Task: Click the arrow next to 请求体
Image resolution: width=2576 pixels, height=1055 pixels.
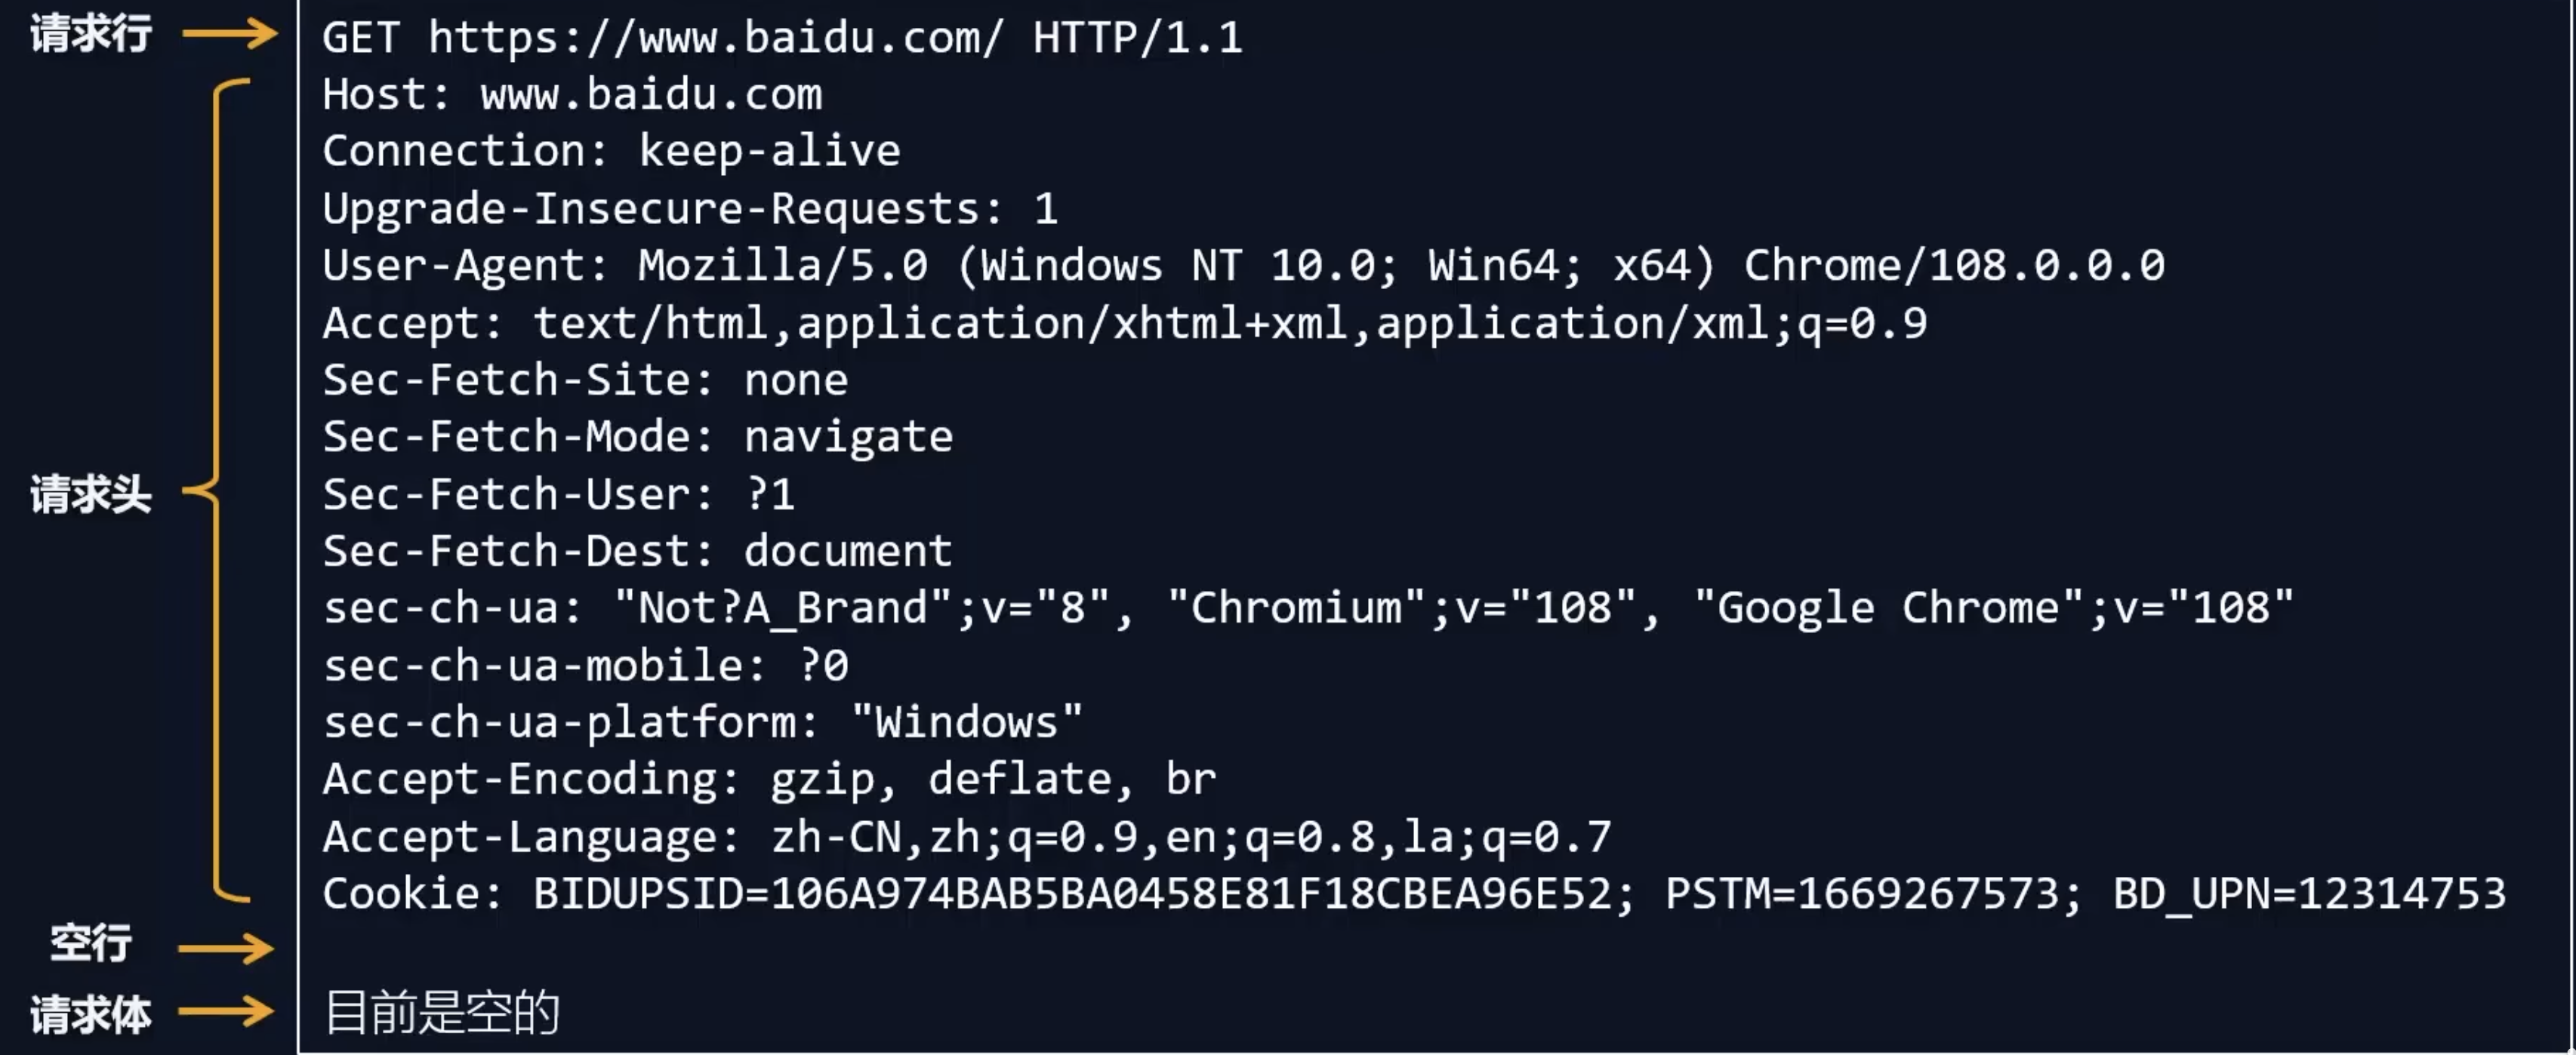Action: click(226, 1011)
